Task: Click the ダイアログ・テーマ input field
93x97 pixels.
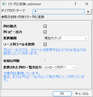Action: (58, 12)
